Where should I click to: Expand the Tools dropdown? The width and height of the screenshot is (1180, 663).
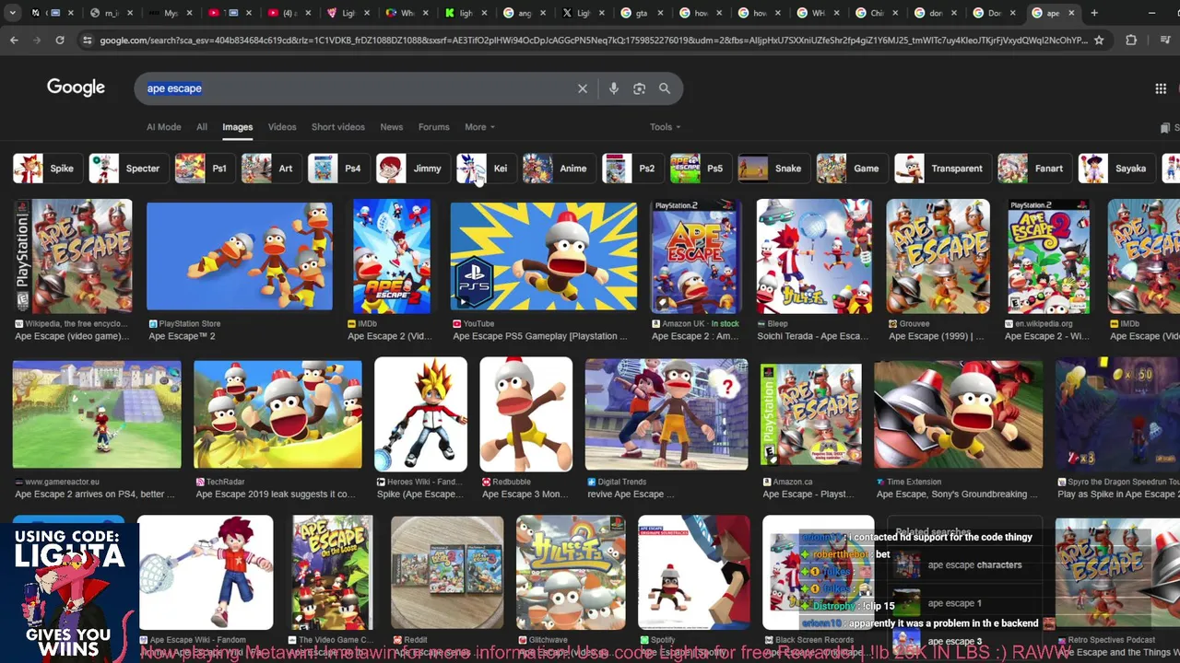(665, 127)
